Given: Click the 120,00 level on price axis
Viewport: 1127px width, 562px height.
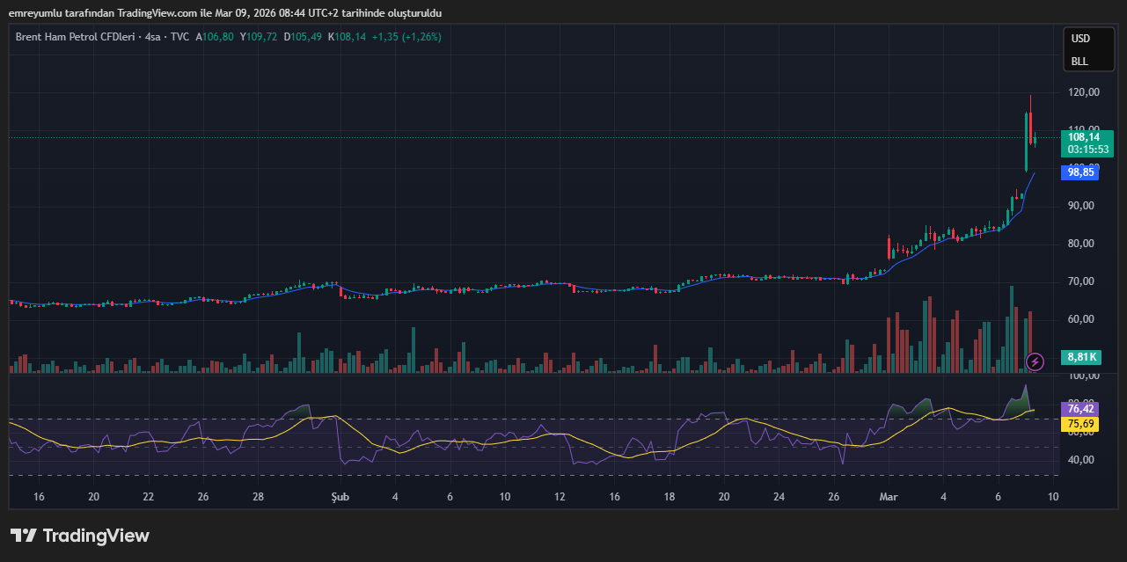Looking at the screenshot, I should tap(1083, 92).
